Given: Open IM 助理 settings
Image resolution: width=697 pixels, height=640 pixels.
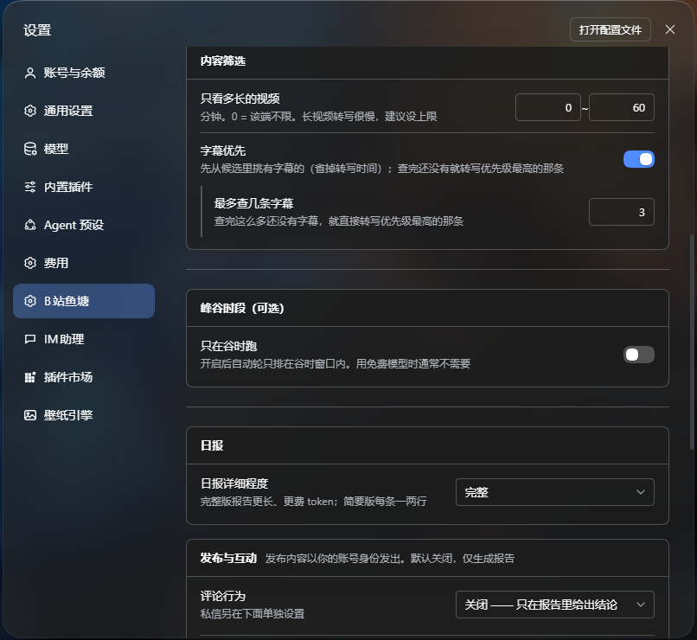Looking at the screenshot, I should click(84, 339).
